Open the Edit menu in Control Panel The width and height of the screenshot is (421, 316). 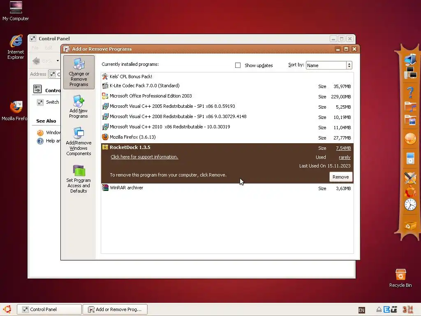49,48
